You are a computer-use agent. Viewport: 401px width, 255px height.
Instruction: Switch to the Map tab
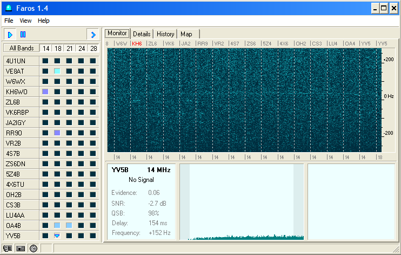(x=188, y=34)
